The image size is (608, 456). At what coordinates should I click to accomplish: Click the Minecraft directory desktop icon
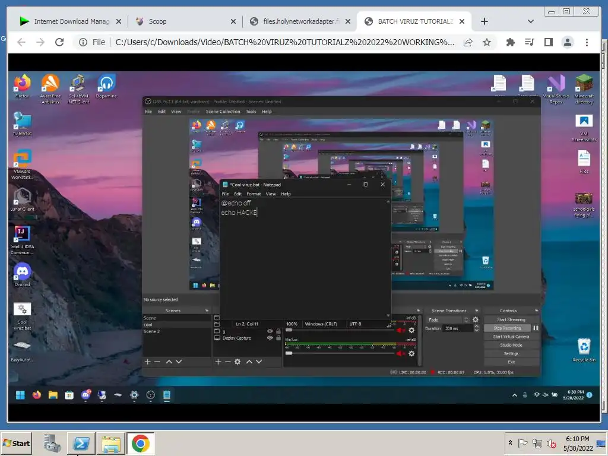pyautogui.click(x=584, y=89)
